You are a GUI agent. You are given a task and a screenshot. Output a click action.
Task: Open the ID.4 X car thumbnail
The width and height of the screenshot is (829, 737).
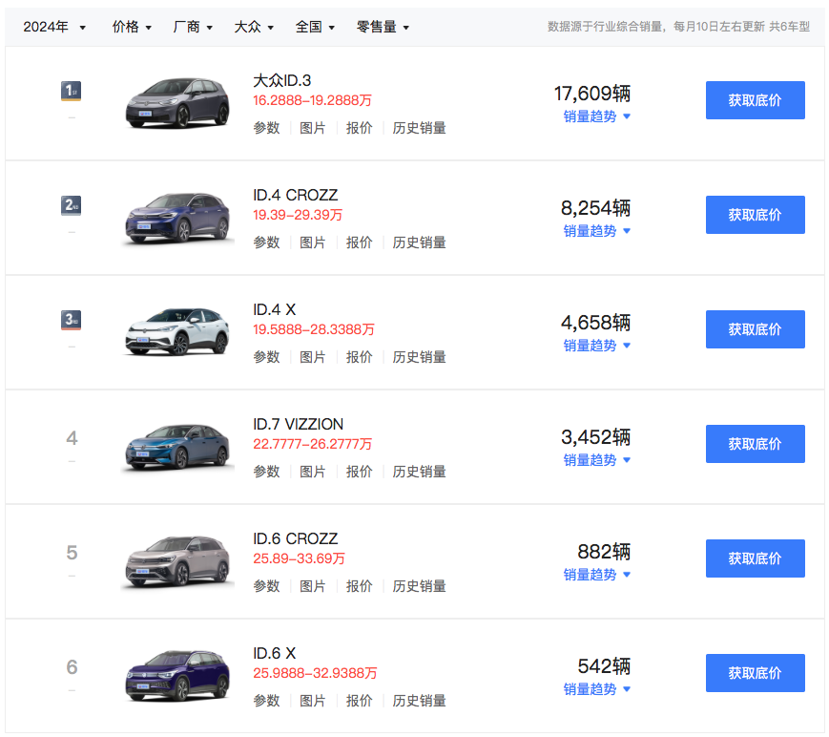pos(177,332)
